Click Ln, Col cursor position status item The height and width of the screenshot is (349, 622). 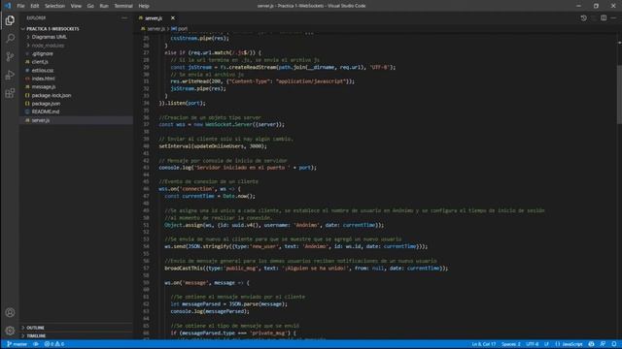[x=484, y=344]
